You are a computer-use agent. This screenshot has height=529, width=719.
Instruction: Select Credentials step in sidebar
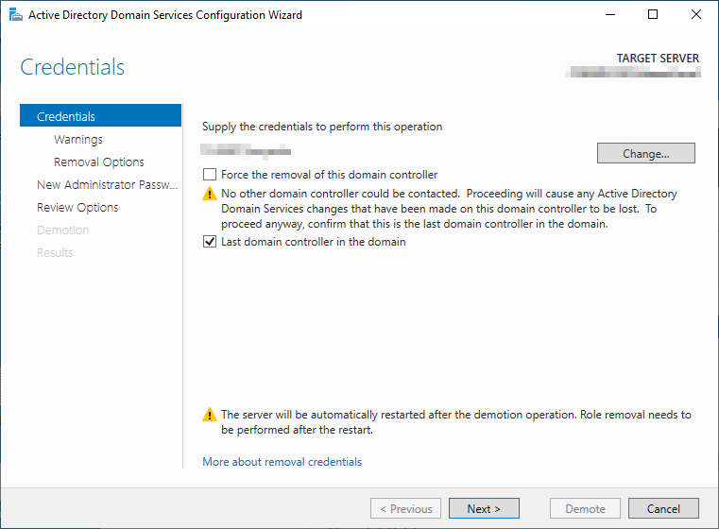coord(100,115)
